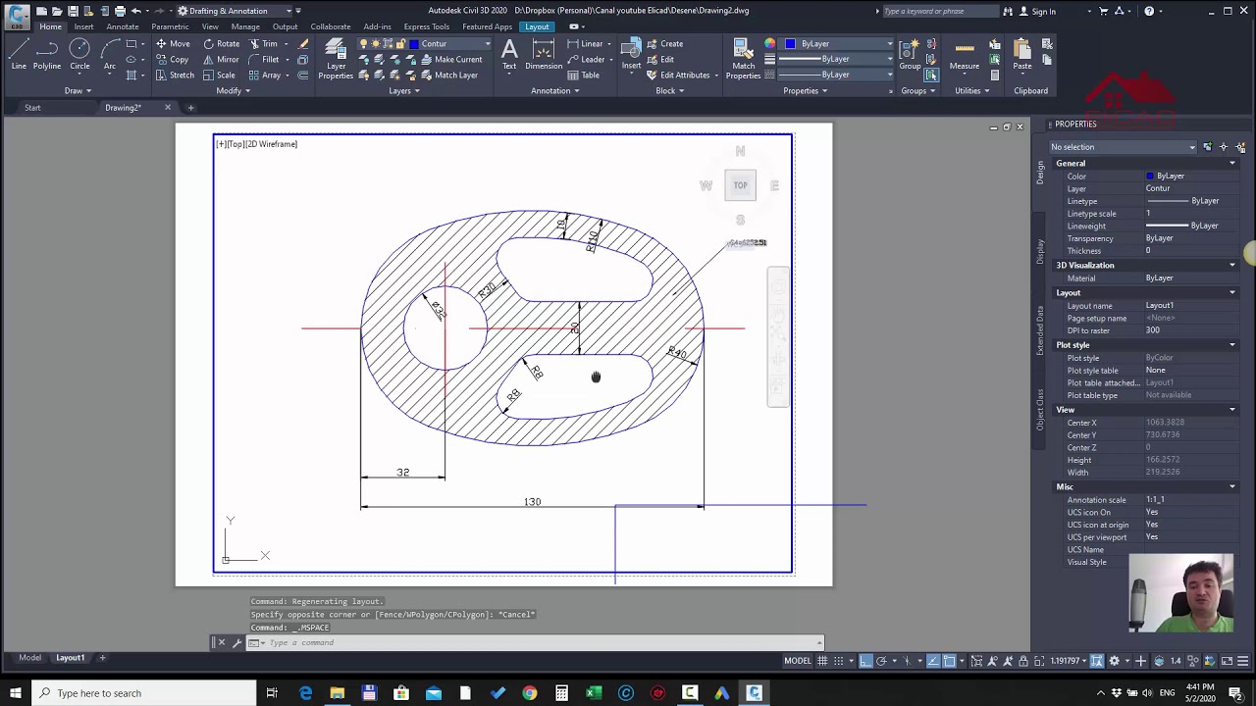Click the Dimension tool
Image resolution: width=1256 pixels, height=706 pixels.
tap(544, 55)
